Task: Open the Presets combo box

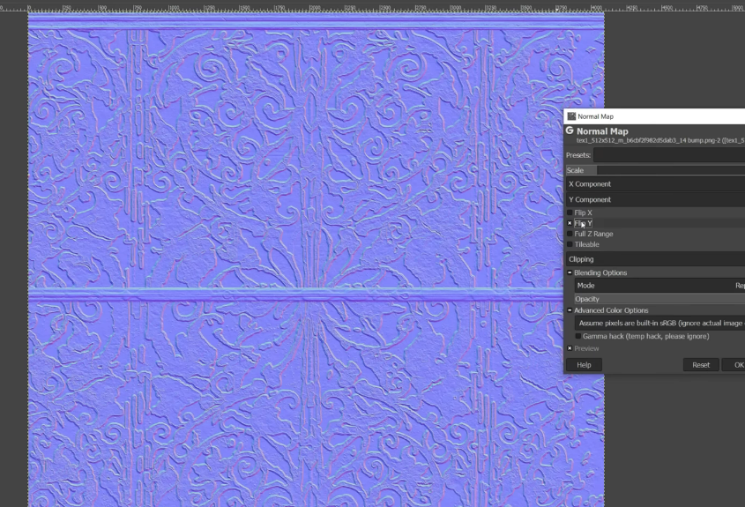Action: 669,155
